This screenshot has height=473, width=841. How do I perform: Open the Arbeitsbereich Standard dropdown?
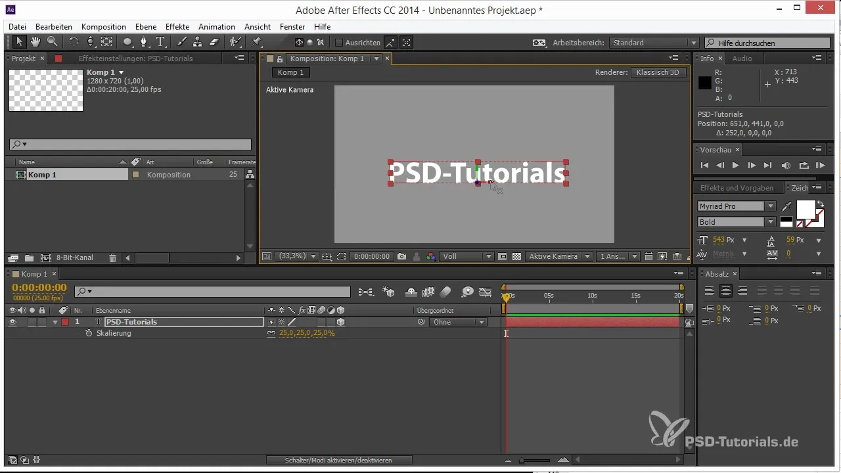point(654,43)
